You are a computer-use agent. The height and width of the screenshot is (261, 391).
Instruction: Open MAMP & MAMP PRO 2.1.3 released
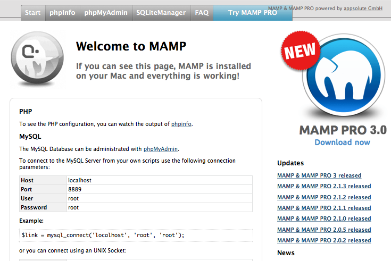click(x=324, y=186)
